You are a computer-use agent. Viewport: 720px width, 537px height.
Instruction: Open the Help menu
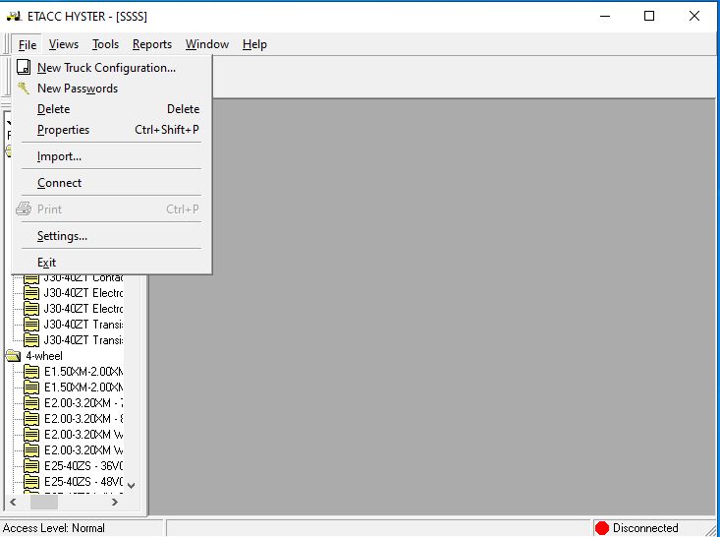pyautogui.click(x=254, y=44)
